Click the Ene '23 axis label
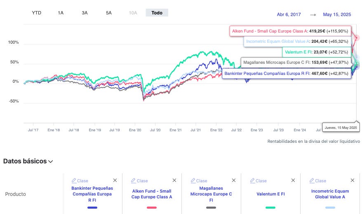Screen dimensions: 362x214 (x=257, y=130)
